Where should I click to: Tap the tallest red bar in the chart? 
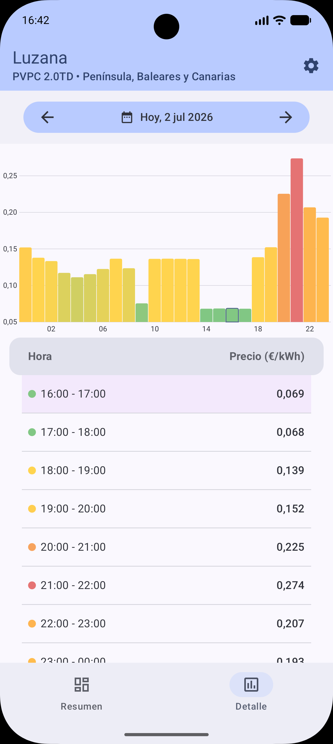click(x=297, y=240)
